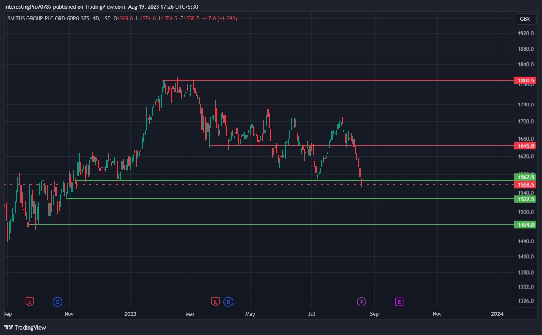Click the close value C1558.5

point(190,18)
